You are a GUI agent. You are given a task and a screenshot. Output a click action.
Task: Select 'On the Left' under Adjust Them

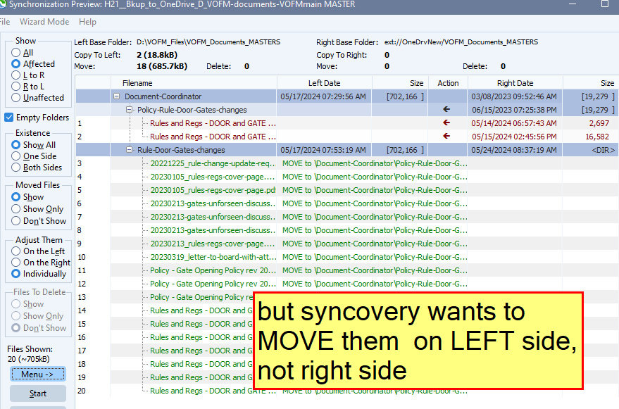(16, 251)
